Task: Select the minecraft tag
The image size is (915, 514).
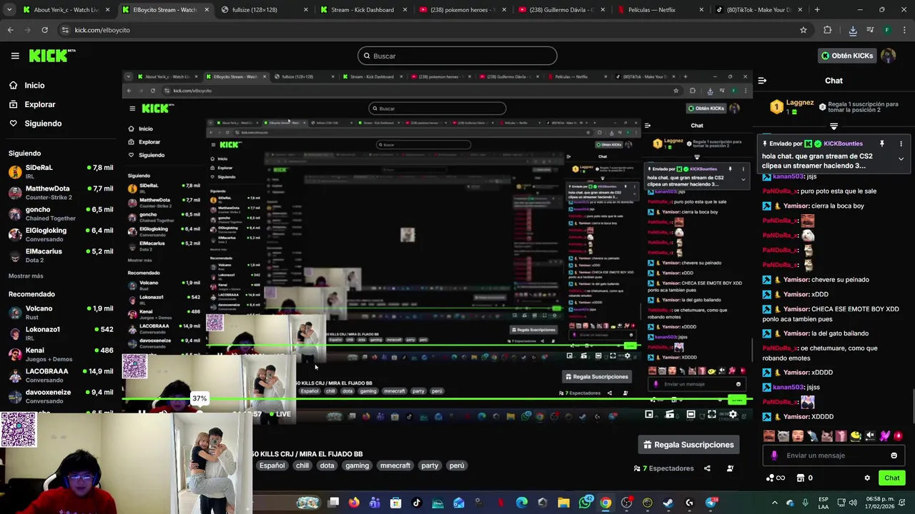Action: (x=395, y=465)
